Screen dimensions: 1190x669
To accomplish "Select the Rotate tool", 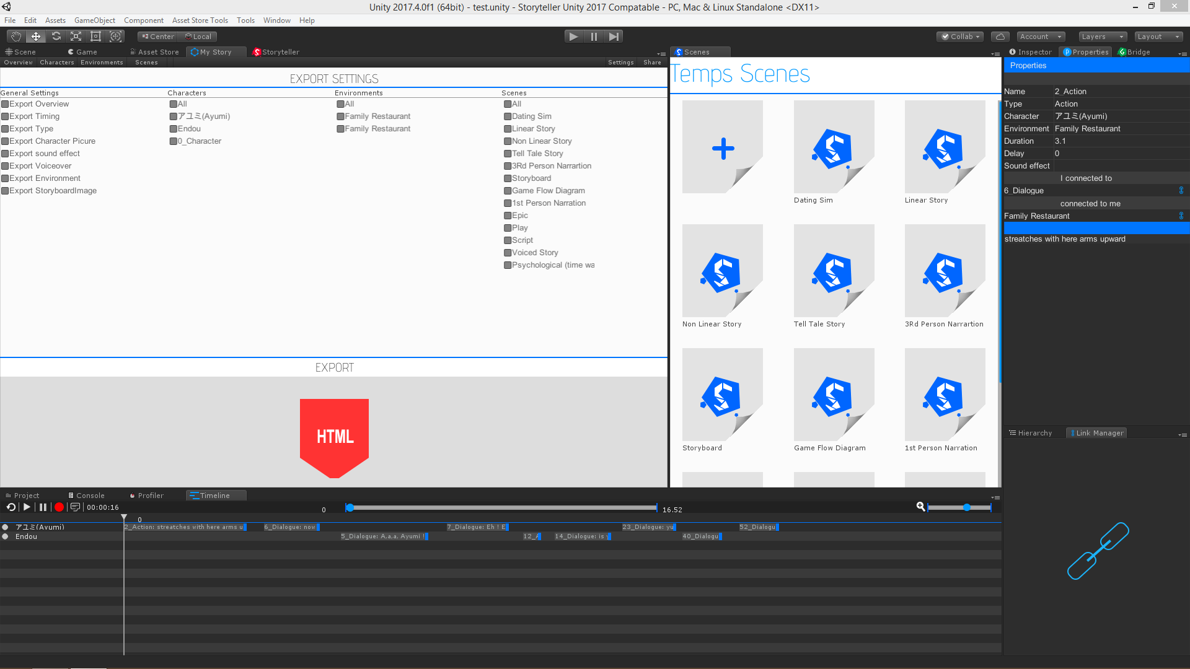I will (56, 37).
